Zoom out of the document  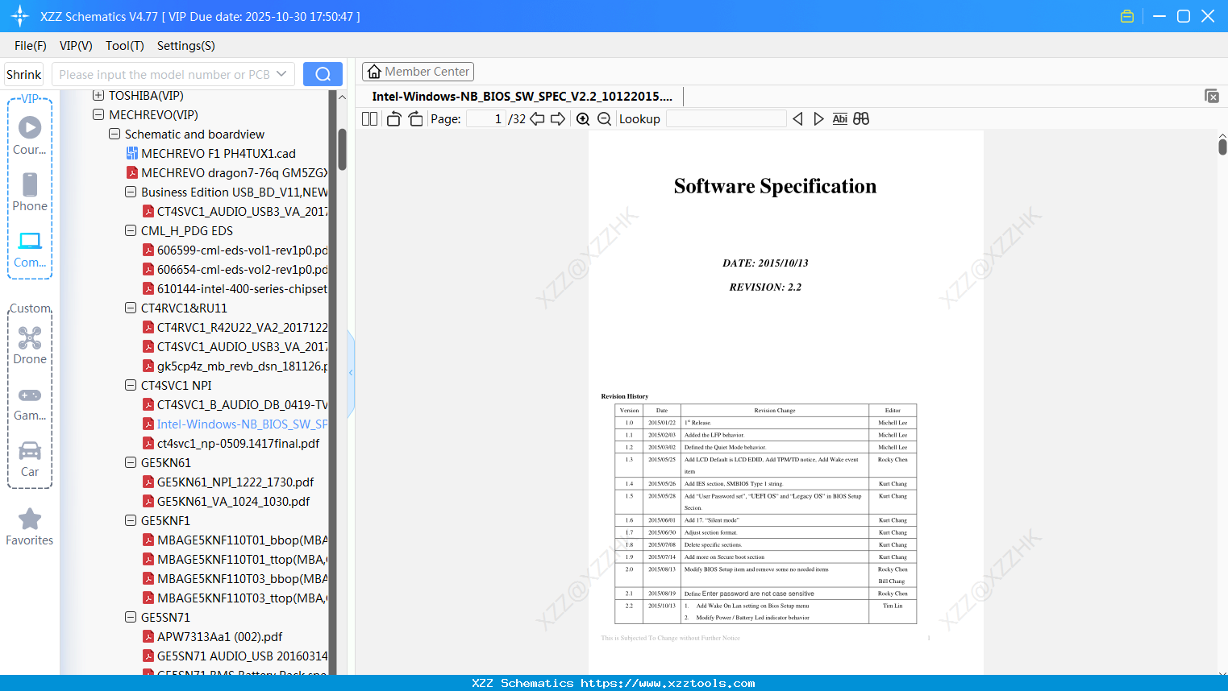click(604, 119)
